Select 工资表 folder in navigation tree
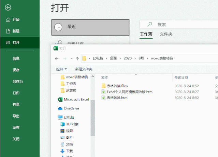This screenshot has height=157, width=218. coord(69,84)
